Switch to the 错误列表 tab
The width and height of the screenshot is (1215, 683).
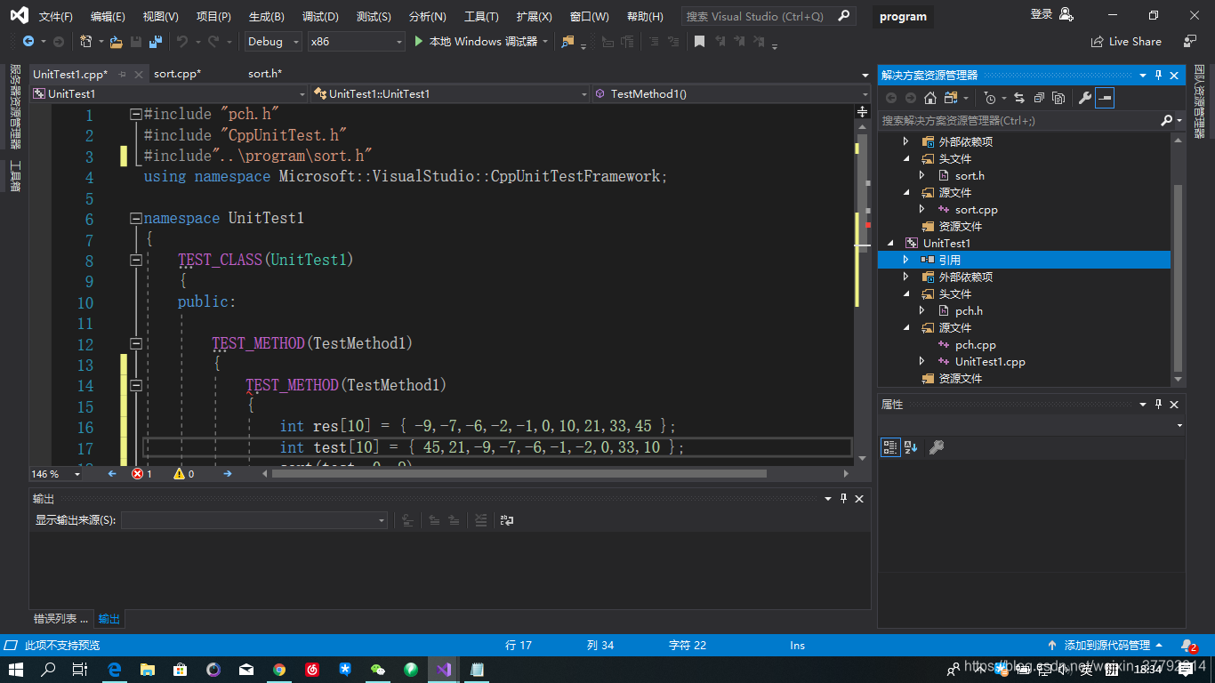point(61,619)
